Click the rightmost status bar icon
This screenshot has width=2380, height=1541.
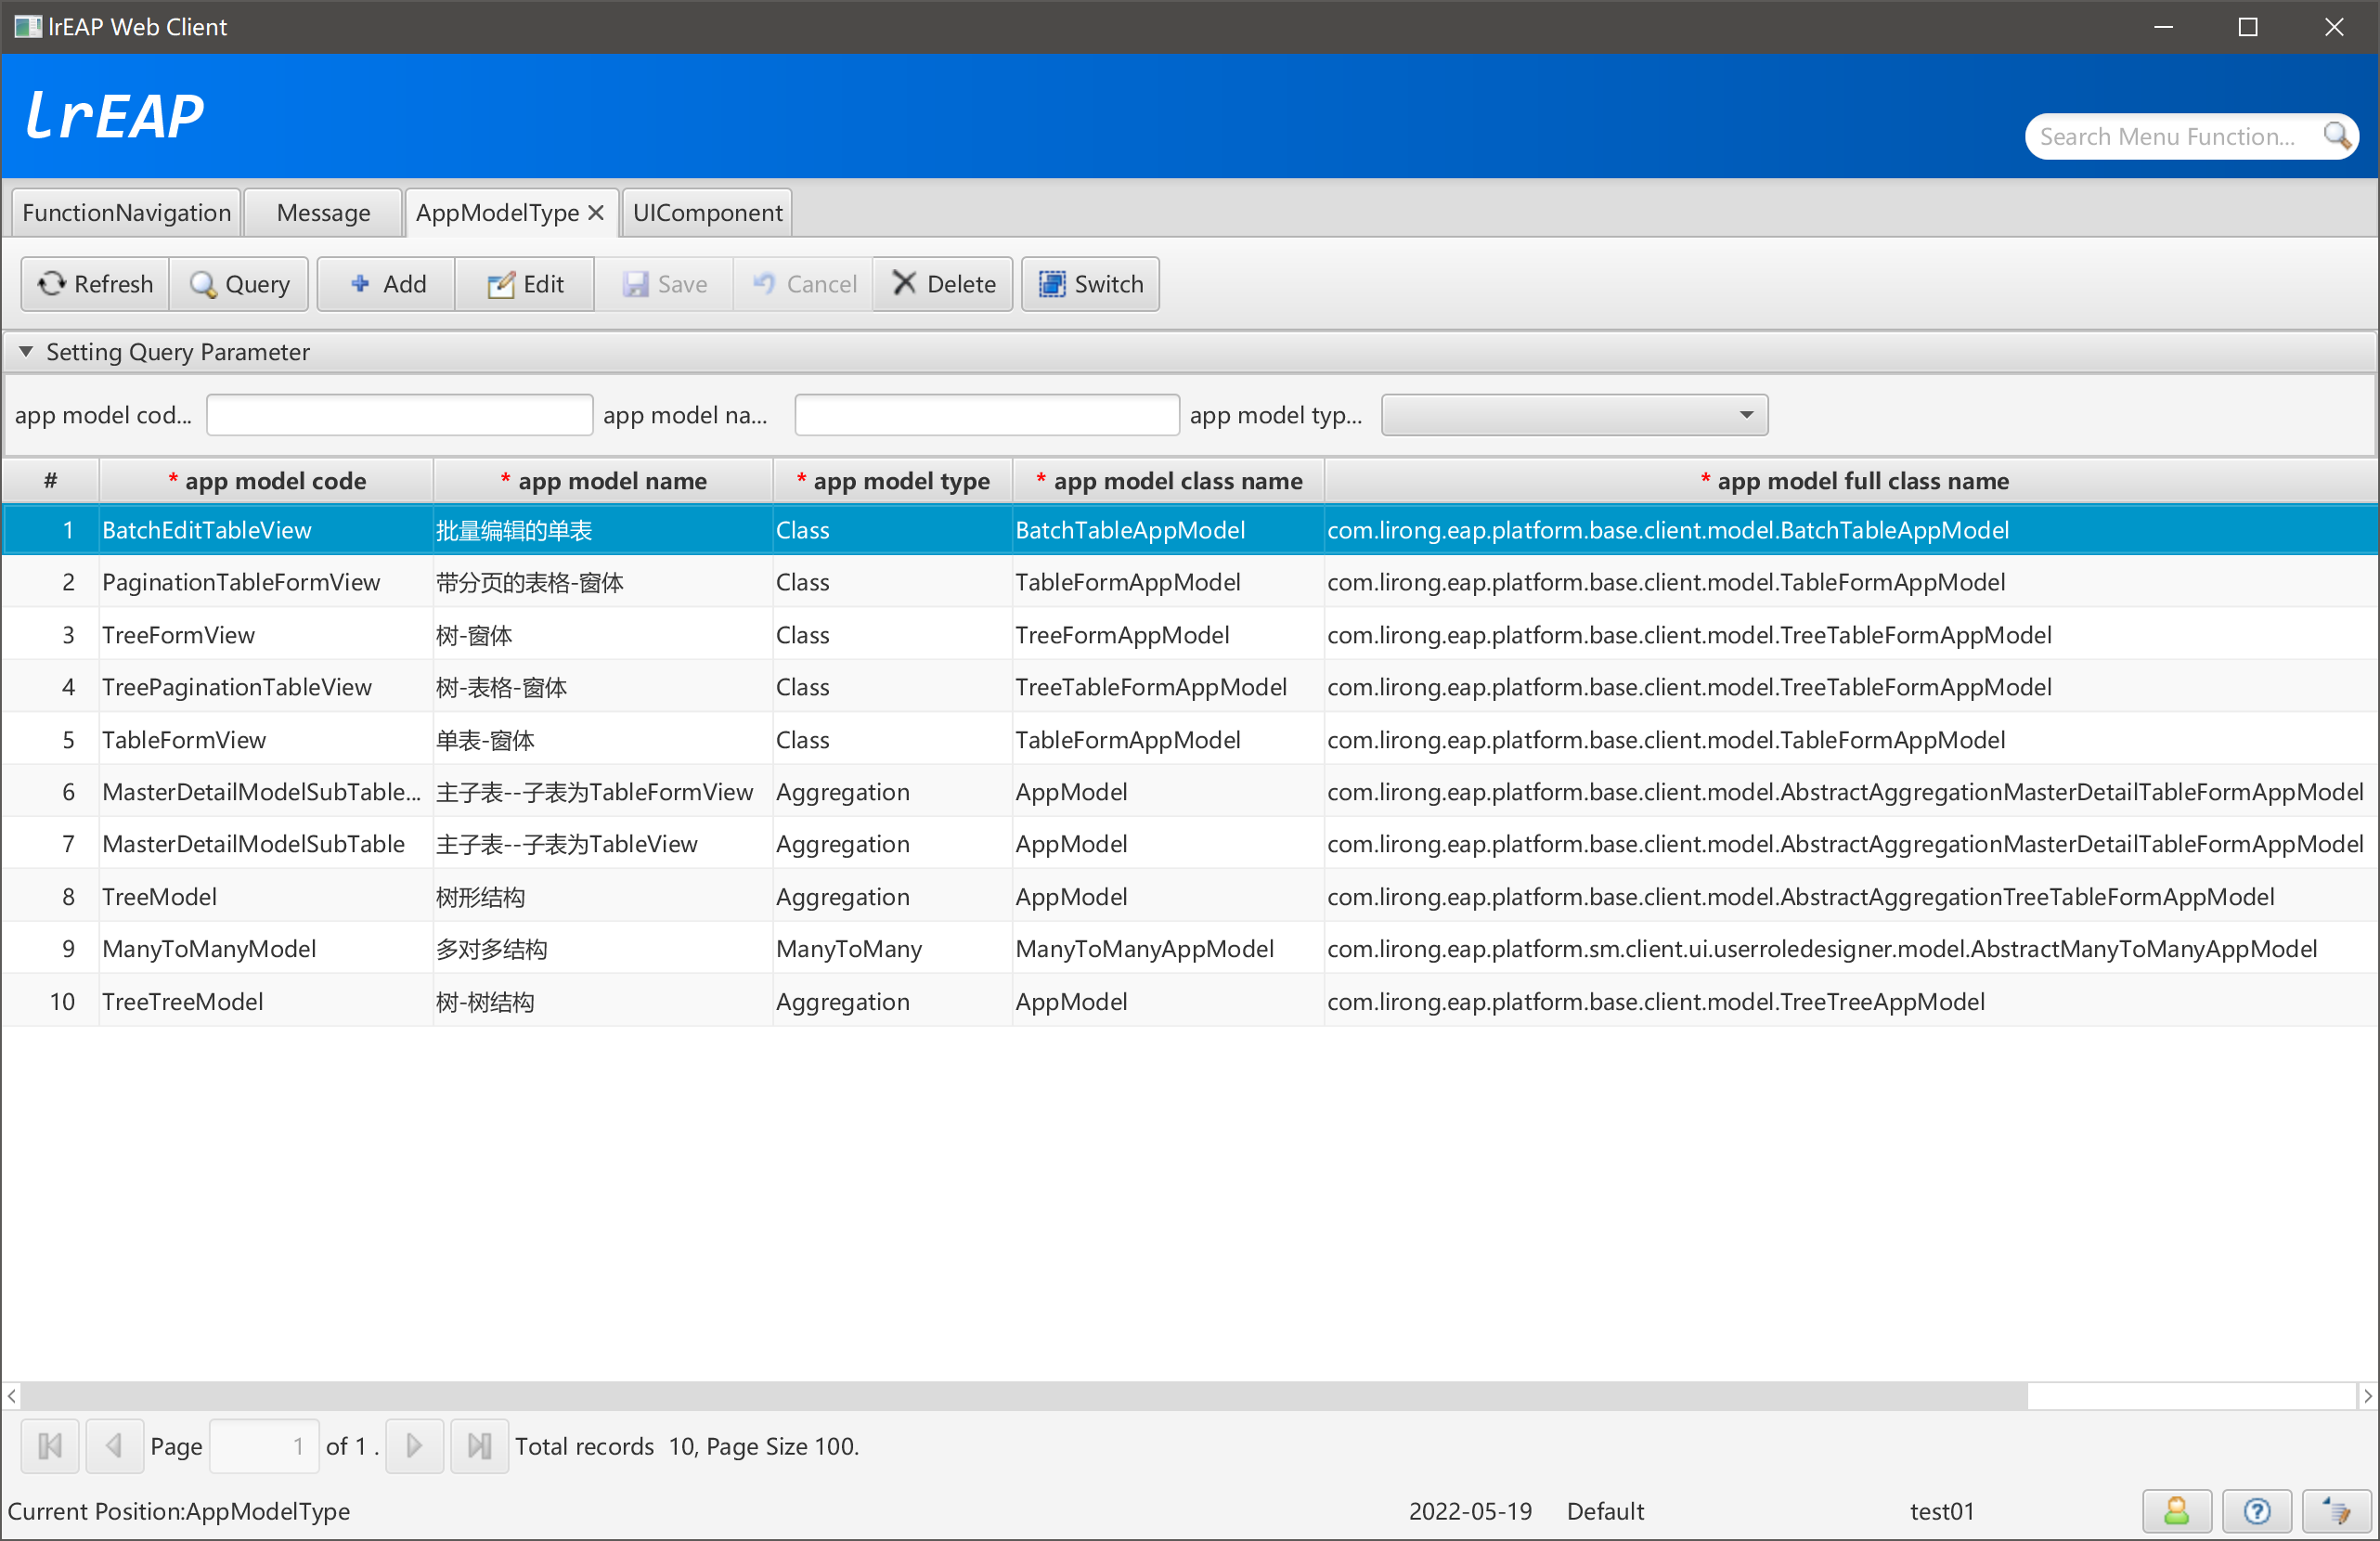point(2337,1510)
